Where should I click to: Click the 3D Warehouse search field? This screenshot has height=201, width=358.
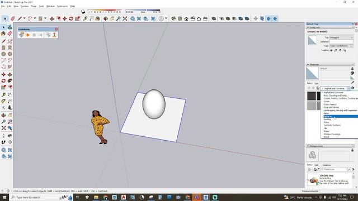(x=333, y=169)
